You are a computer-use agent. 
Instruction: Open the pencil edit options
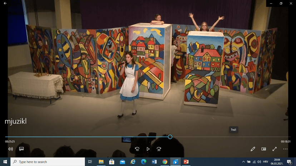[x=253, y=149]
